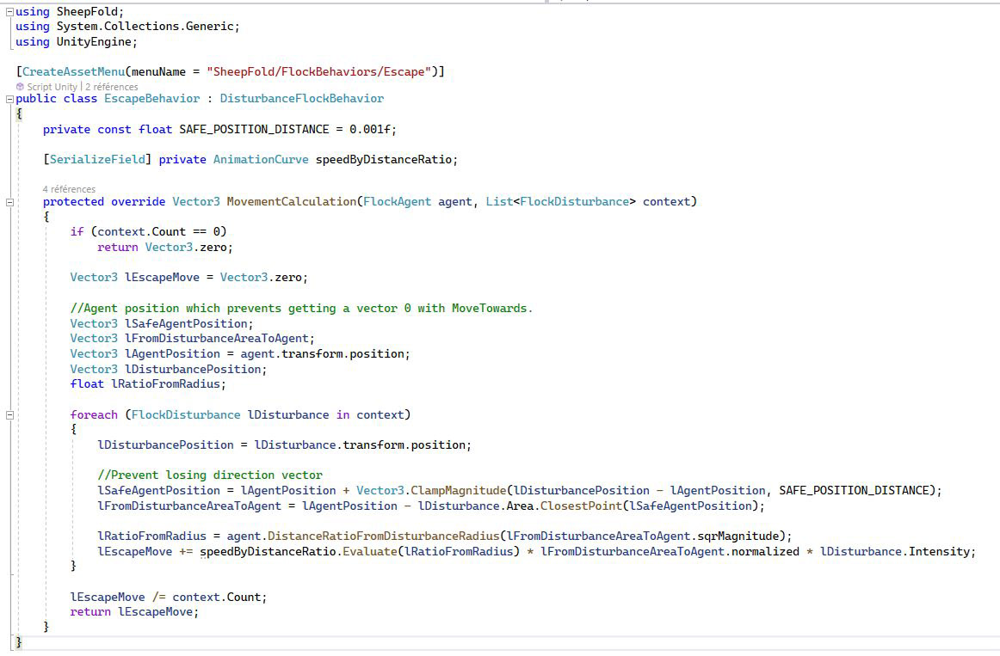Collapse the using directives block

9,11
